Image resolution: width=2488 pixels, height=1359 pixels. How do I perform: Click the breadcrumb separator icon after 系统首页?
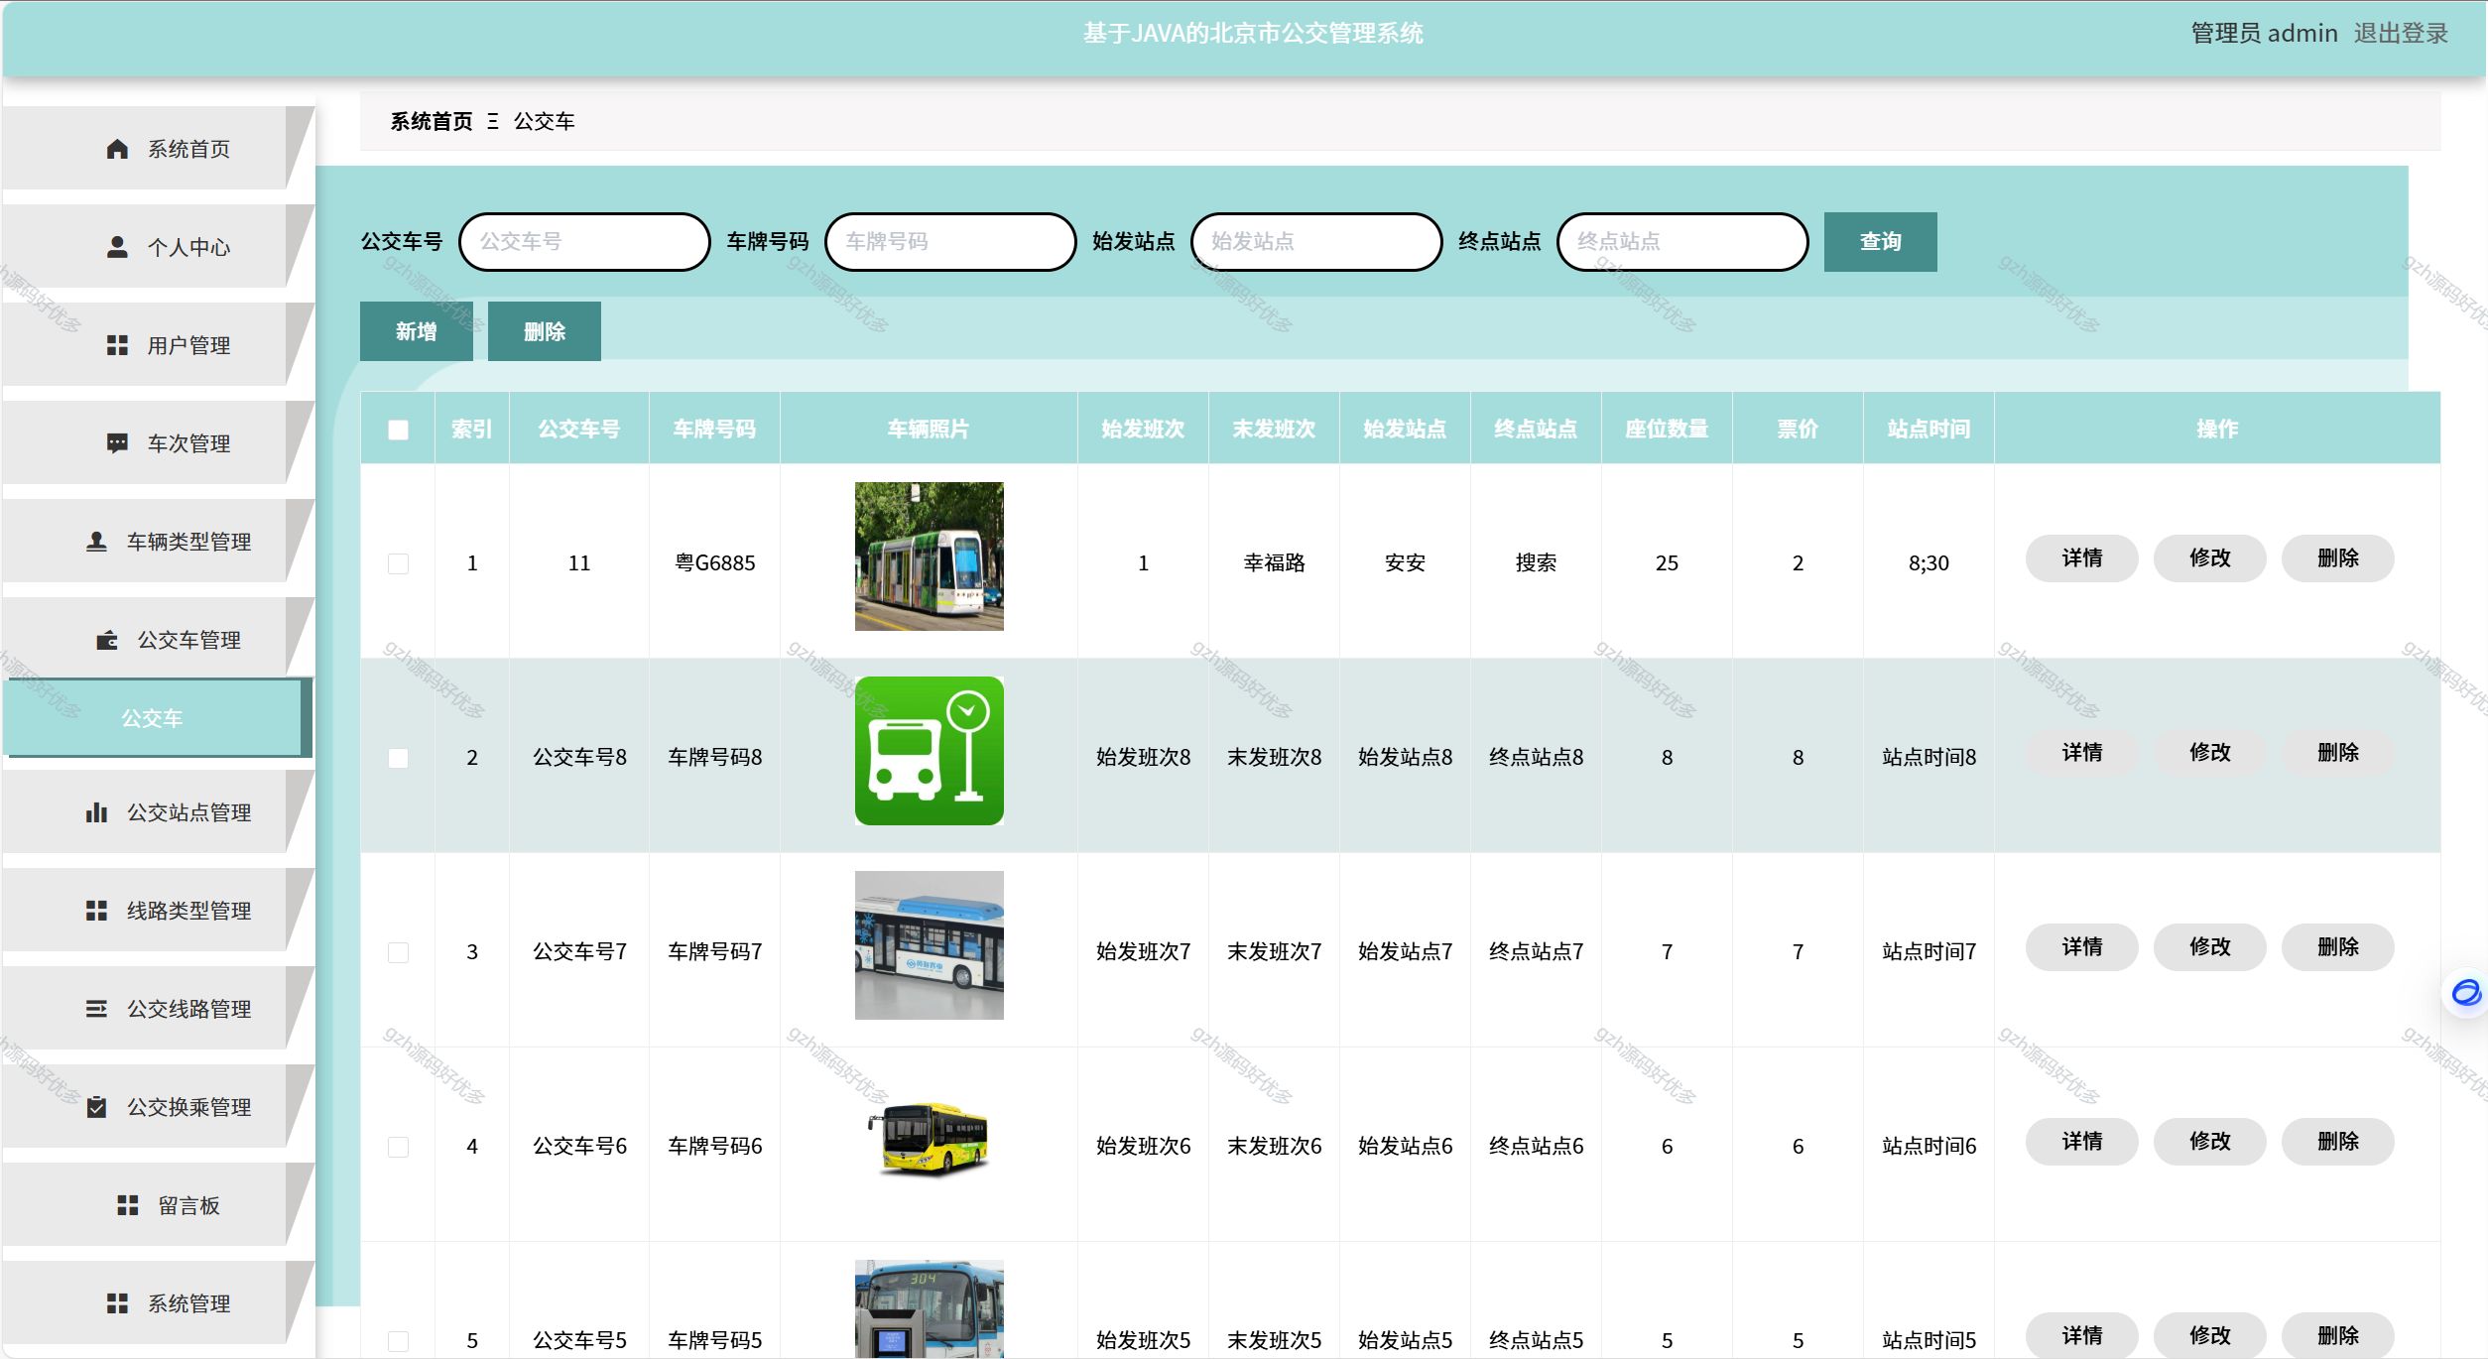pos(493,121)
